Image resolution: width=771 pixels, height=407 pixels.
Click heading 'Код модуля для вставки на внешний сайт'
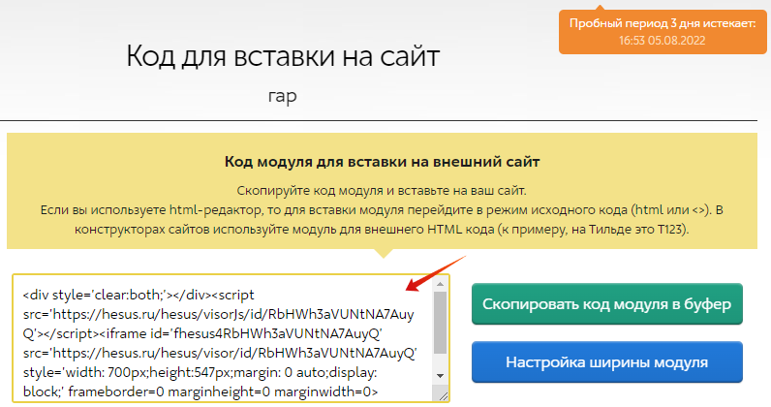[382, 162]
